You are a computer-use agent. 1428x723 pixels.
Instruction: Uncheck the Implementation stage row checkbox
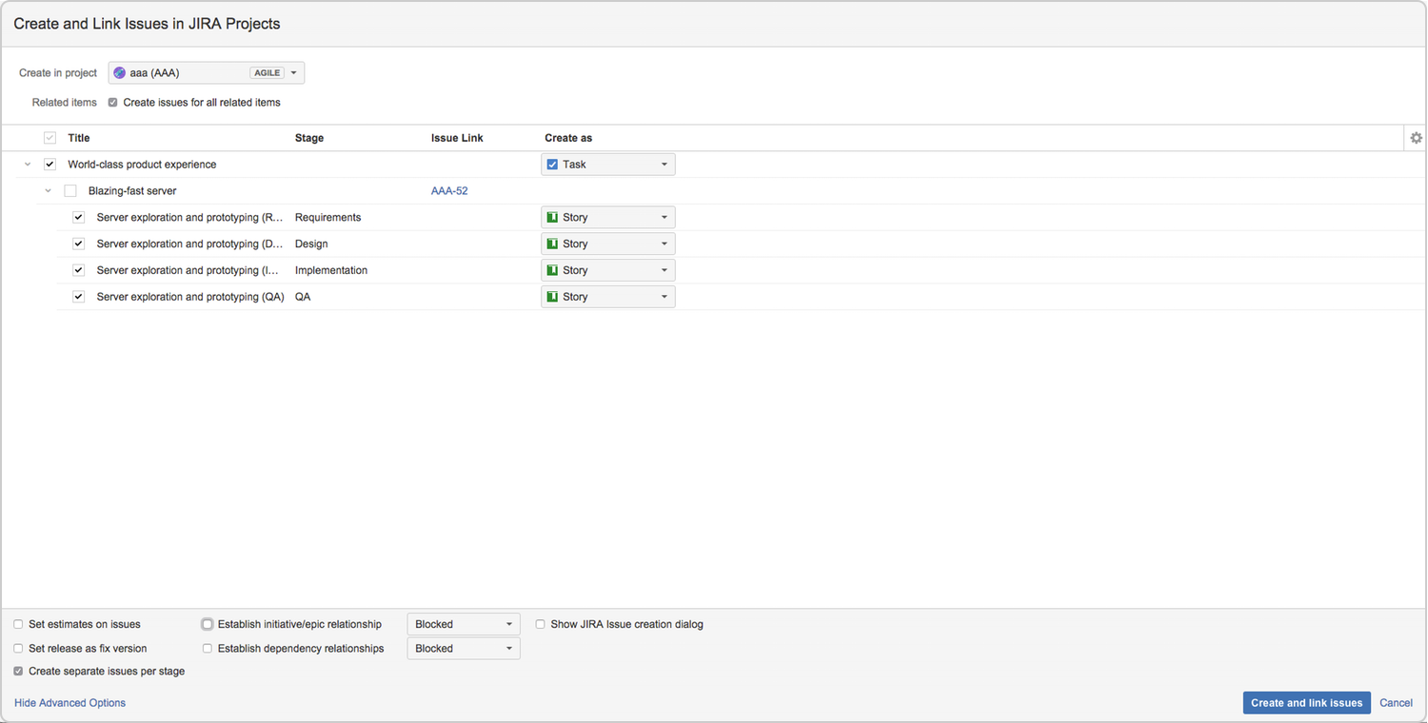click(79, 271)
